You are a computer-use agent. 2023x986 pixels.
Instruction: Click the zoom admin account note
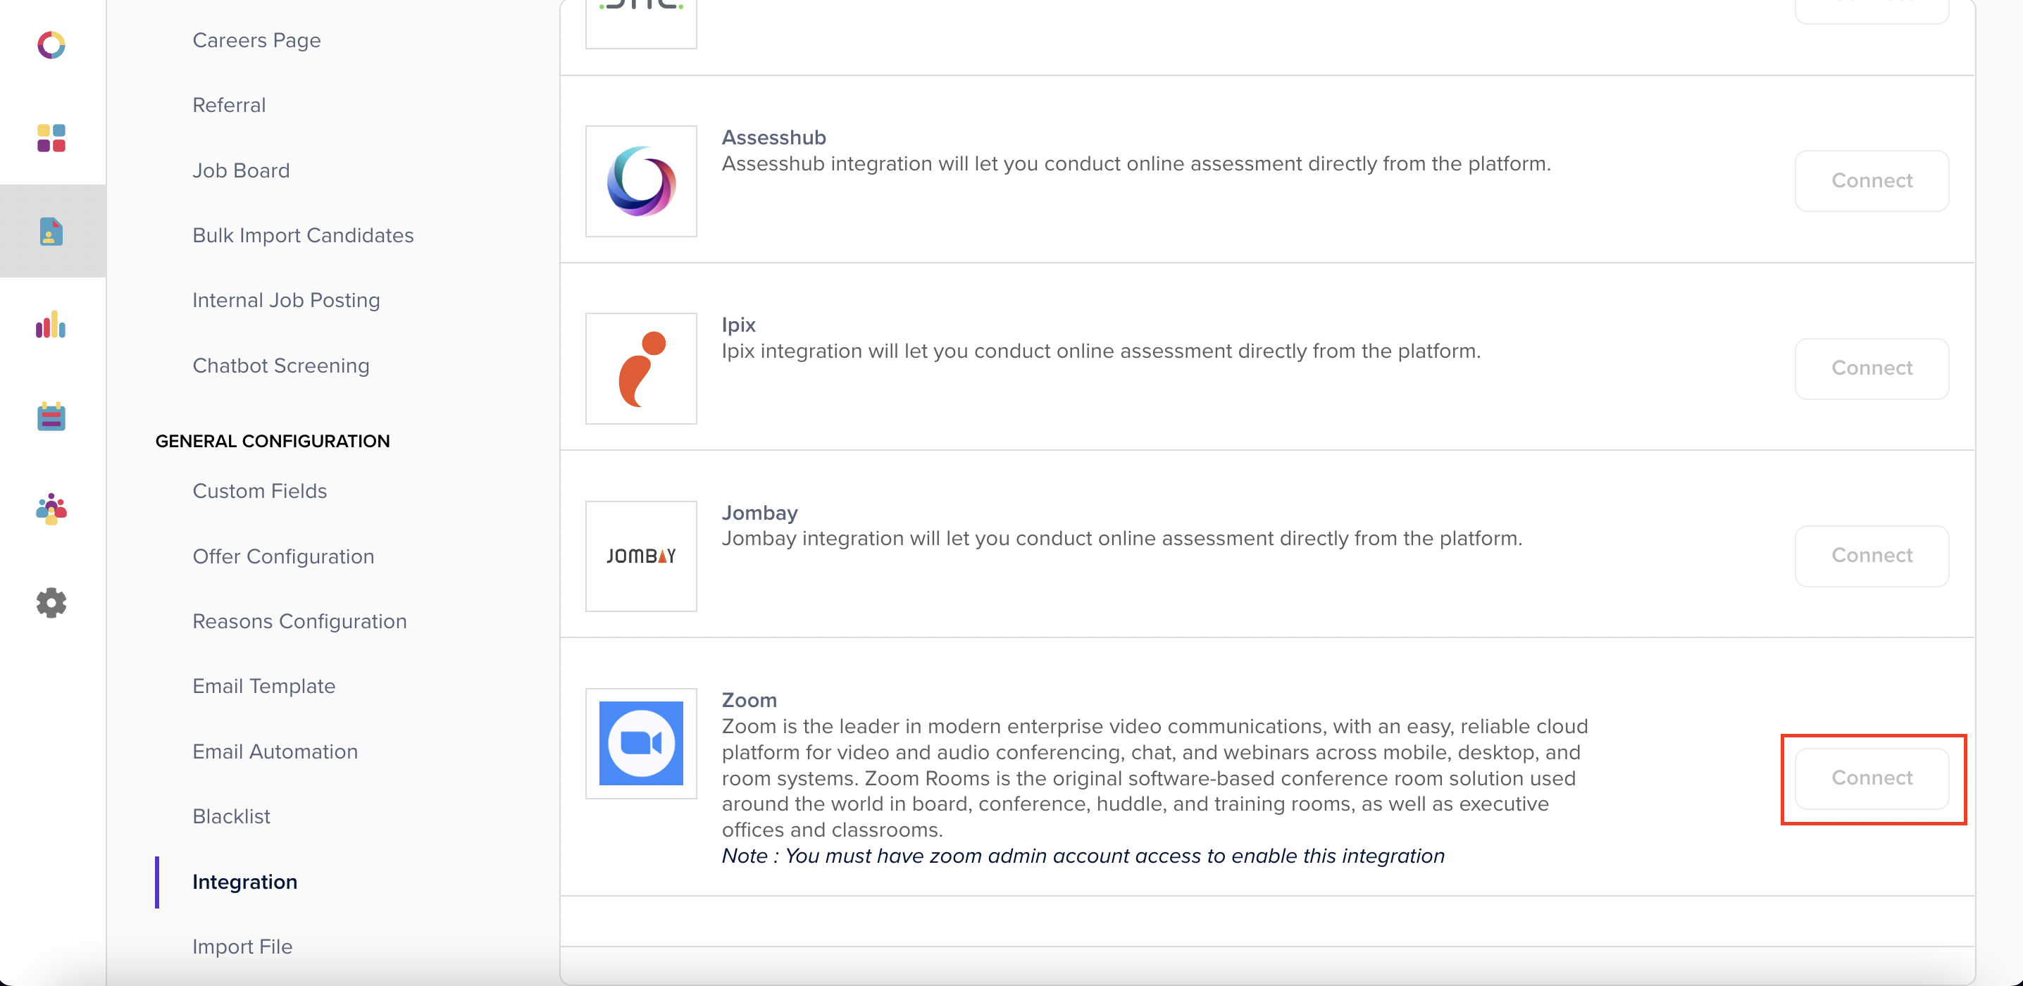pos(1083,856)
